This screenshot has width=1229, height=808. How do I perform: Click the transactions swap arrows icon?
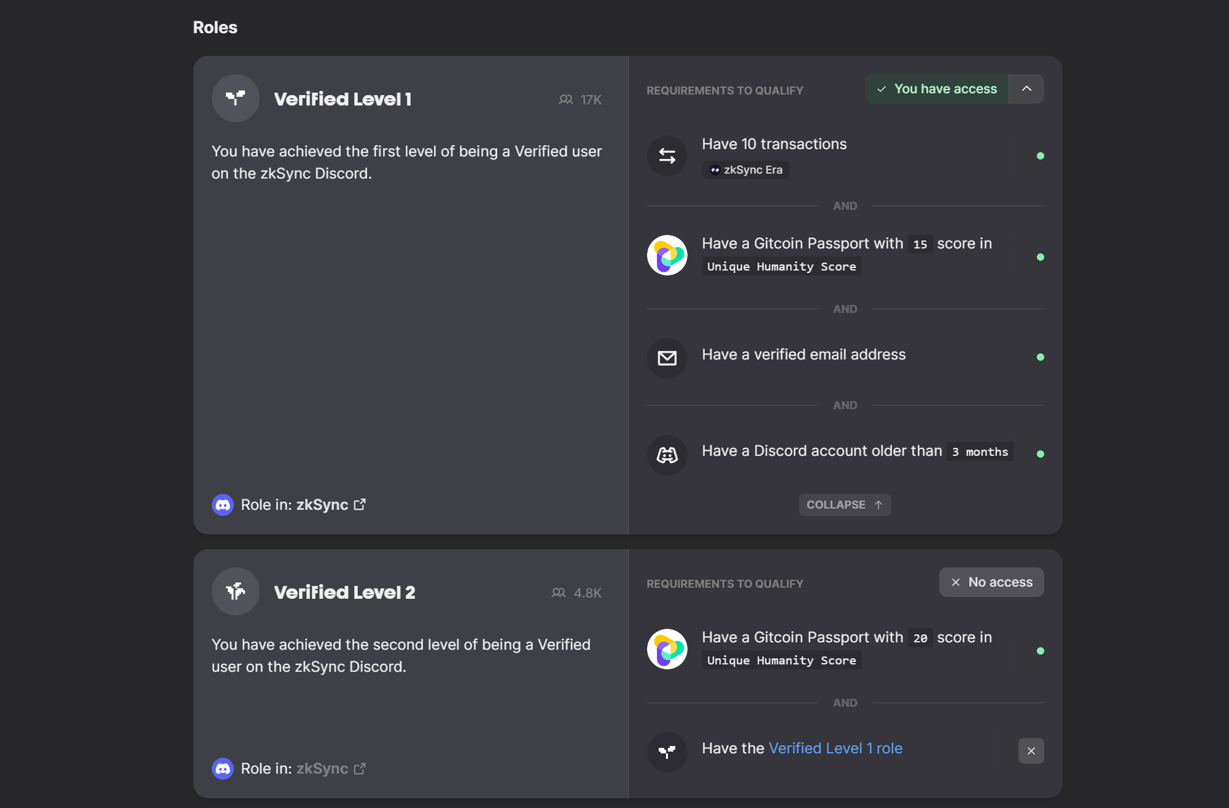click(667, 156)
